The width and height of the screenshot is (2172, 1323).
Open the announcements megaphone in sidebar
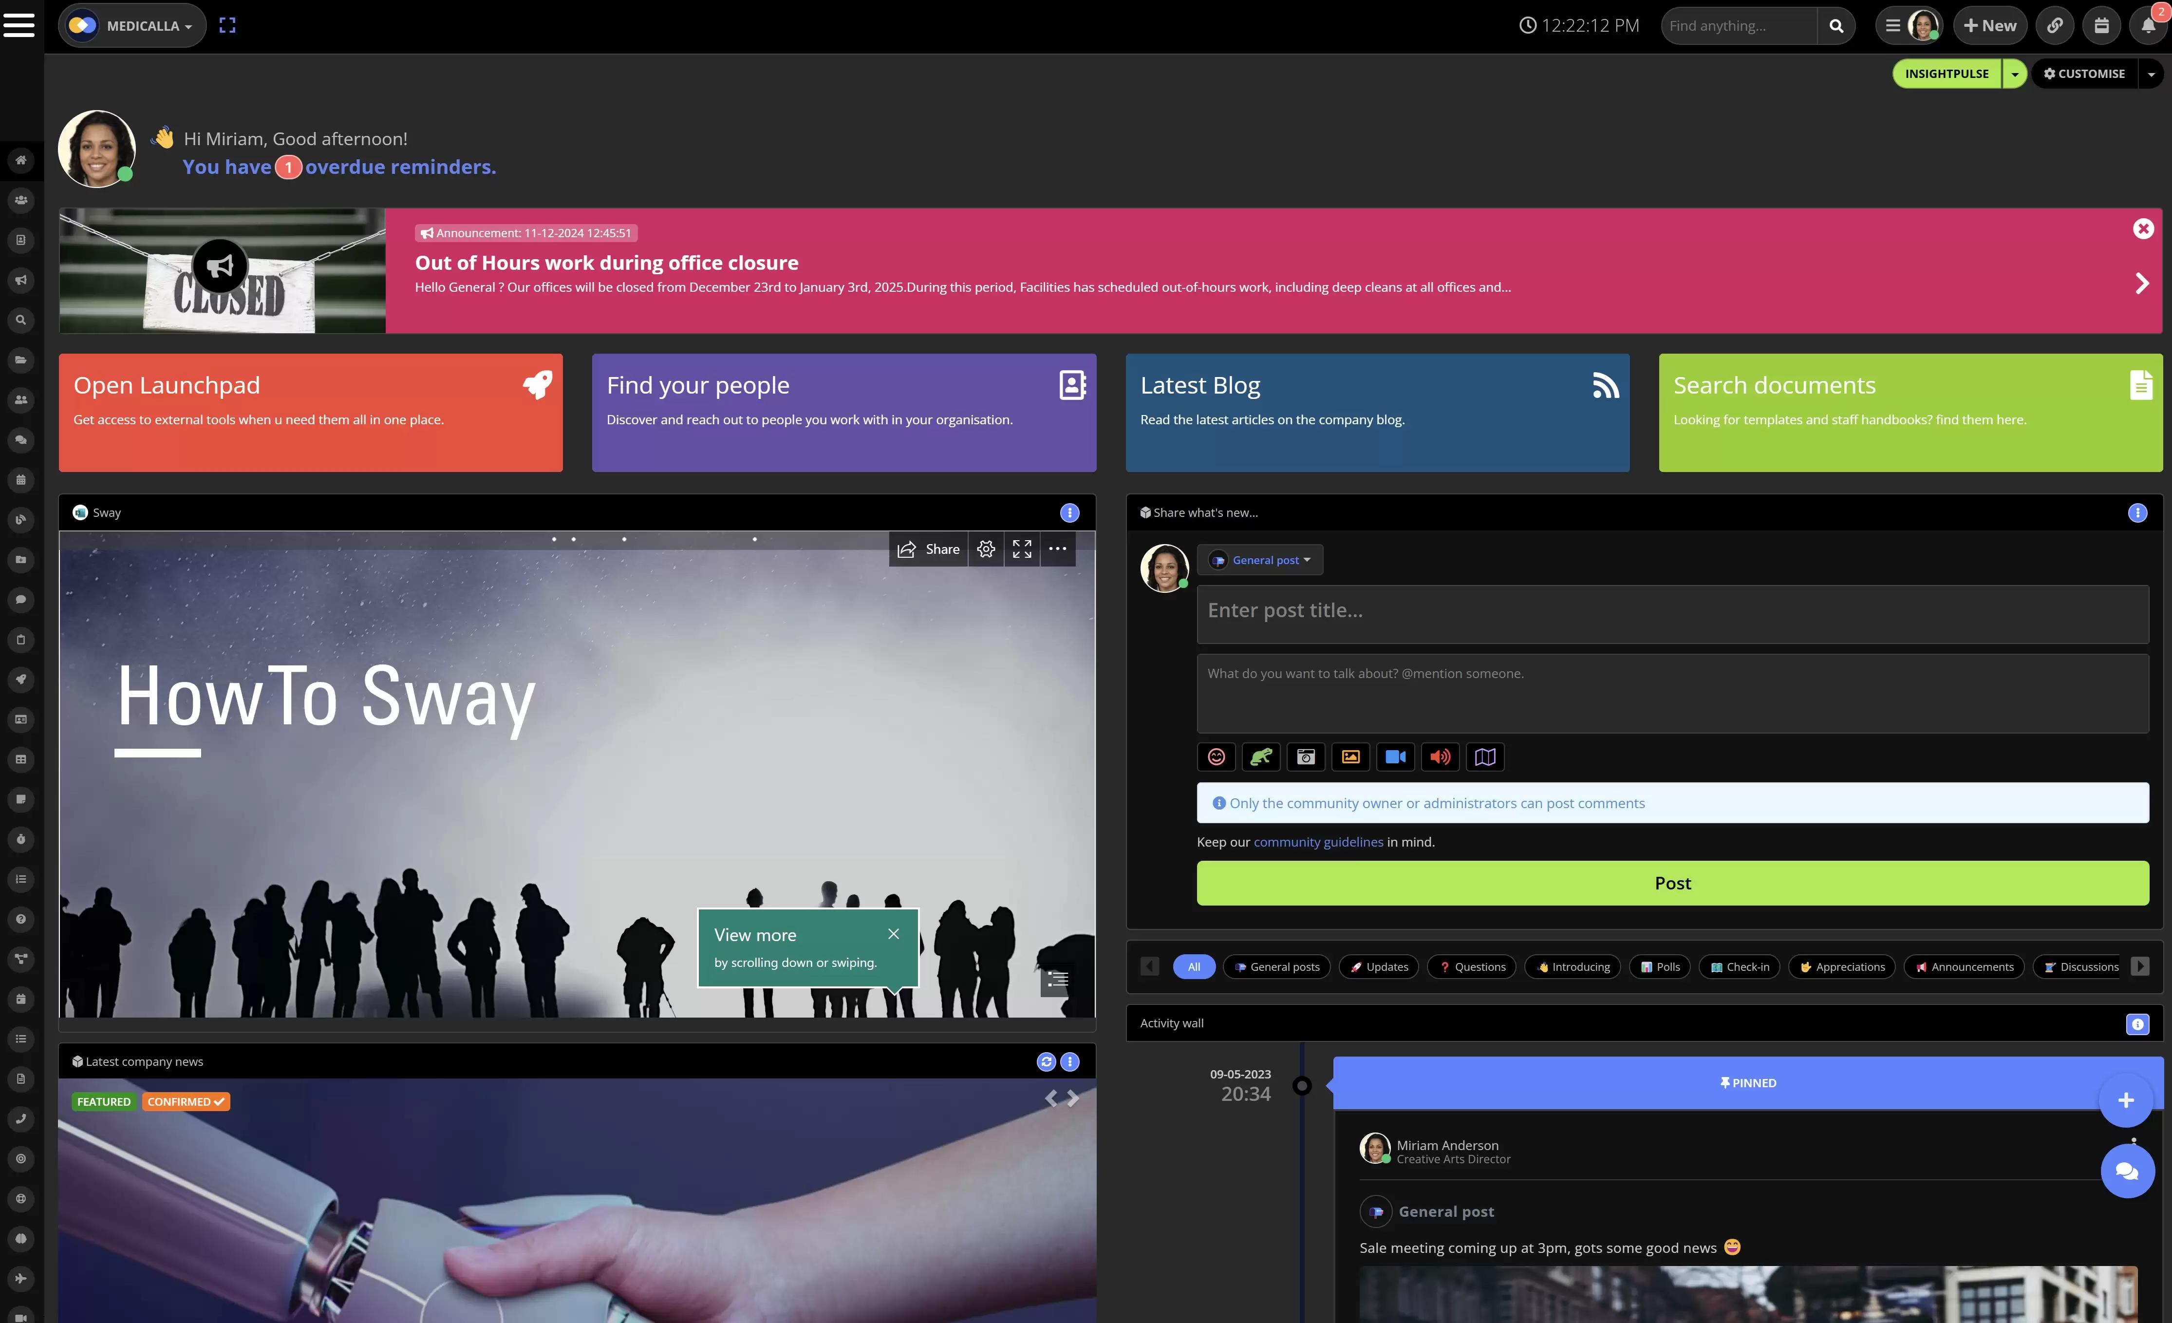(x=21, y=280)
